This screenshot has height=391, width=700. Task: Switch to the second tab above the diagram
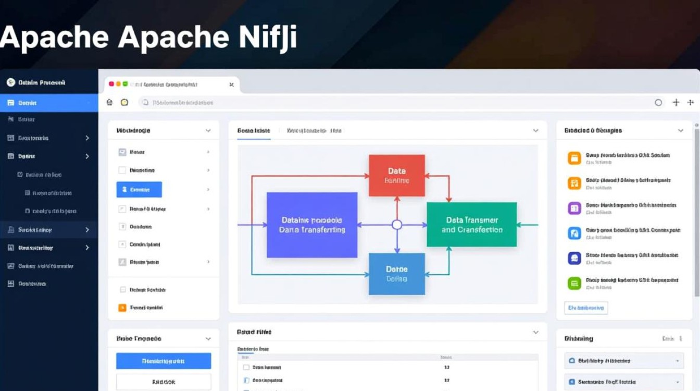click(x=314, y=131)
